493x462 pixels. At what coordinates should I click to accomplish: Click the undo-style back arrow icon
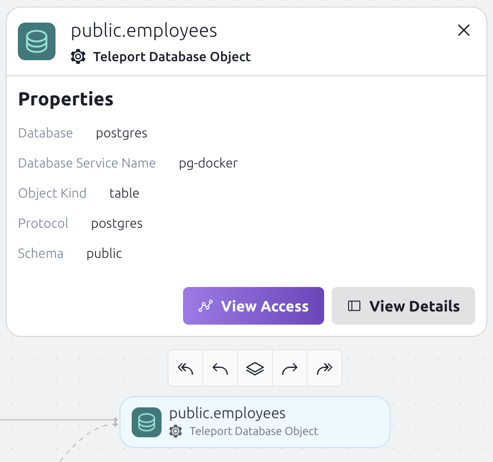point(220,368)
